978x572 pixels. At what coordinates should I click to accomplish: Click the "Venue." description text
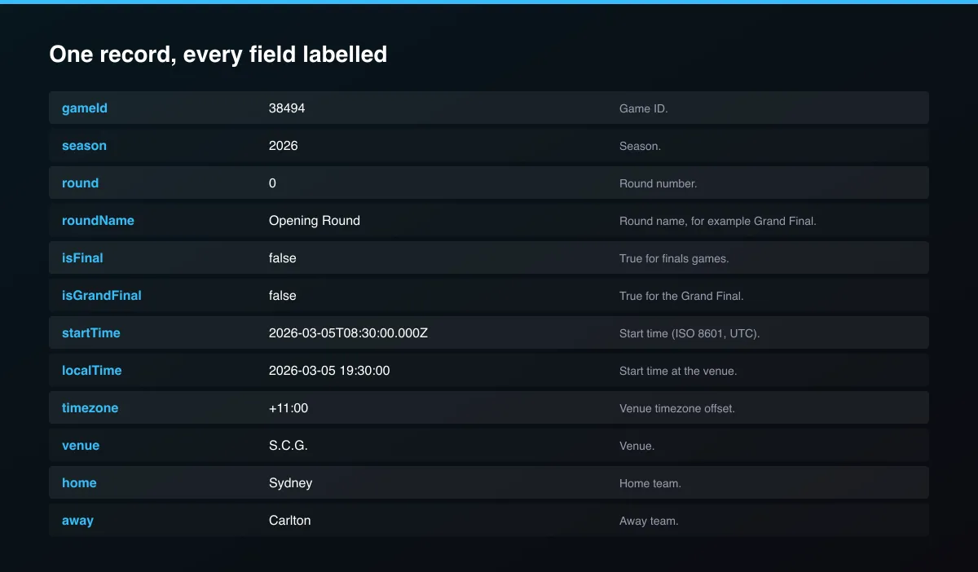tap(637, 446)
